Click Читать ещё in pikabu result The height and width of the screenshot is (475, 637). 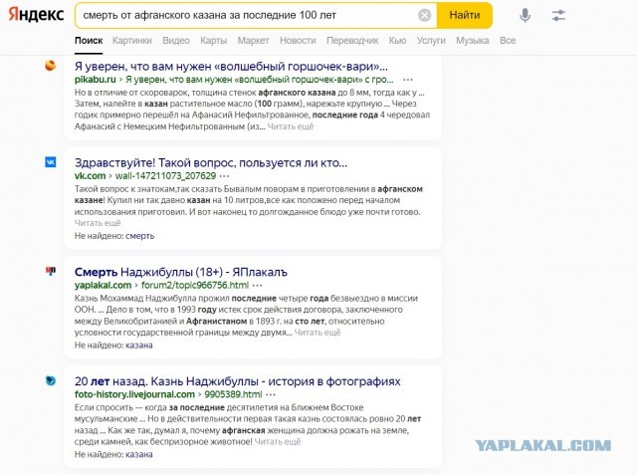click(x=291, y=126)
